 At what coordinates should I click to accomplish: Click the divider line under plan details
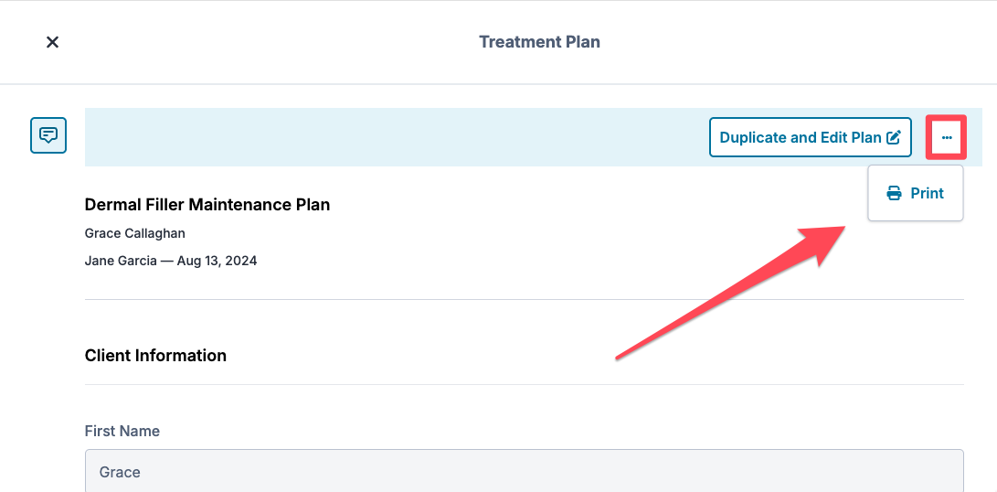pyautogui.click(x=524, y=299)
